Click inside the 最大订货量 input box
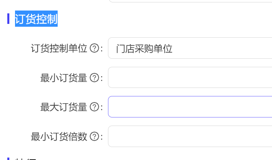The width and height of the screenshot is (272, 160). tap(190, 107)
